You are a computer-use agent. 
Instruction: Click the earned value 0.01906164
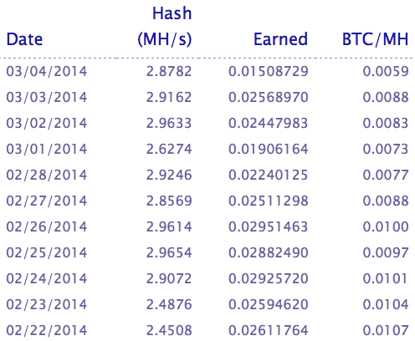(x=269, y=149)
